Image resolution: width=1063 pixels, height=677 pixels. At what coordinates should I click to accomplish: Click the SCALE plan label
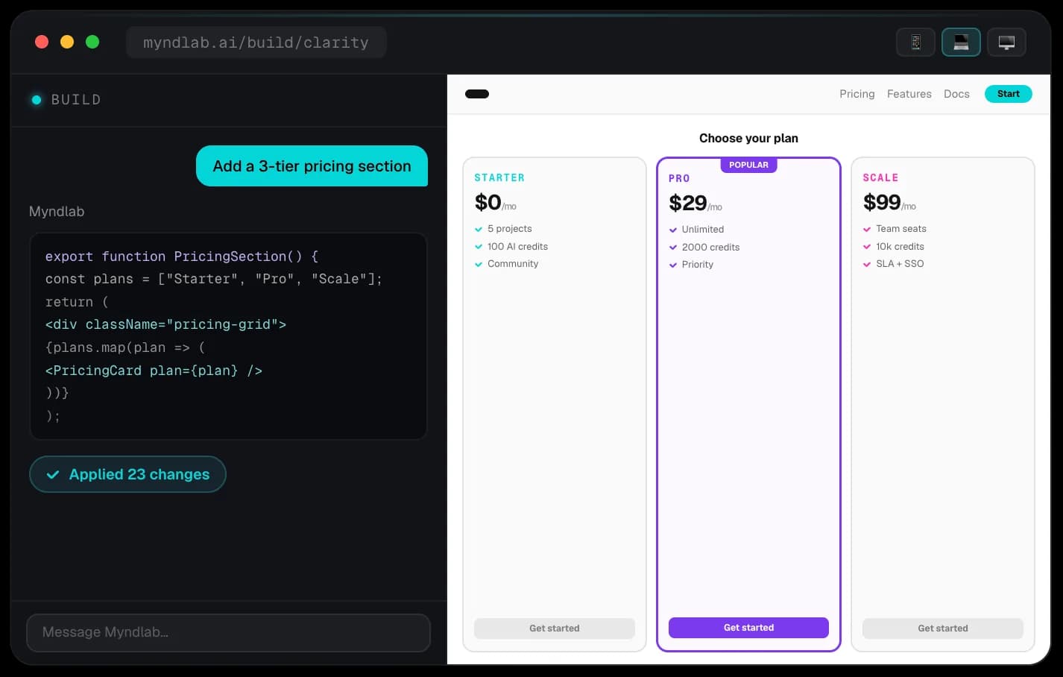pyautogui.click(x=880, y=177)
